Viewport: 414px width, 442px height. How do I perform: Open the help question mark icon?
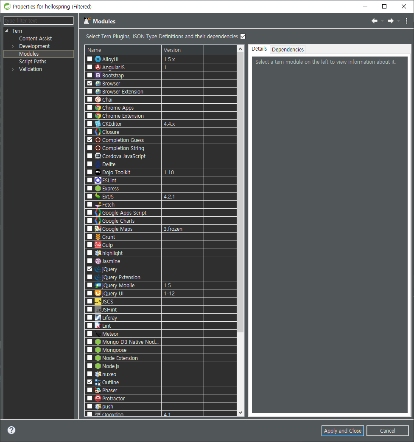click(11, 430)
